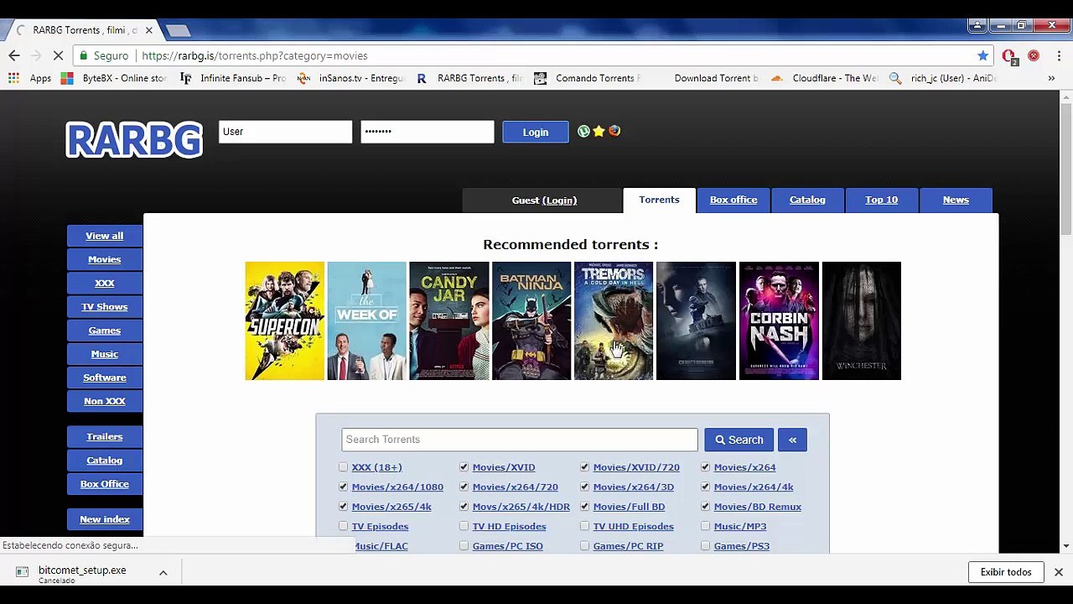Collapse the category filters with « button

[x=792, y=440]
